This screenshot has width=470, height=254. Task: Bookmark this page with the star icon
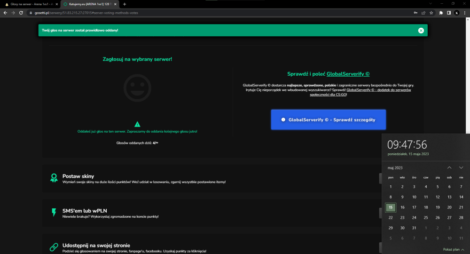431,13
